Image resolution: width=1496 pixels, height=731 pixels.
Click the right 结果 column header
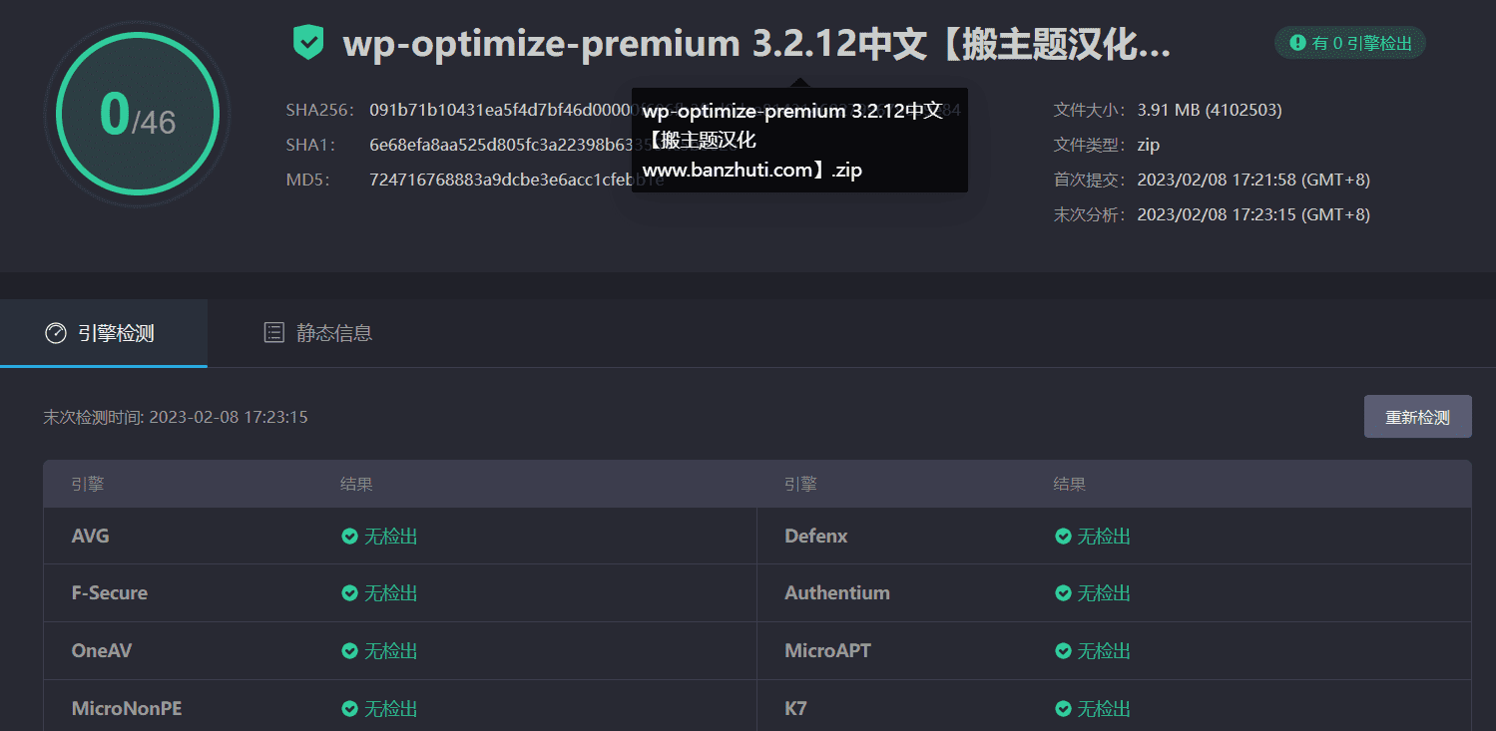tap(1070, 485)
